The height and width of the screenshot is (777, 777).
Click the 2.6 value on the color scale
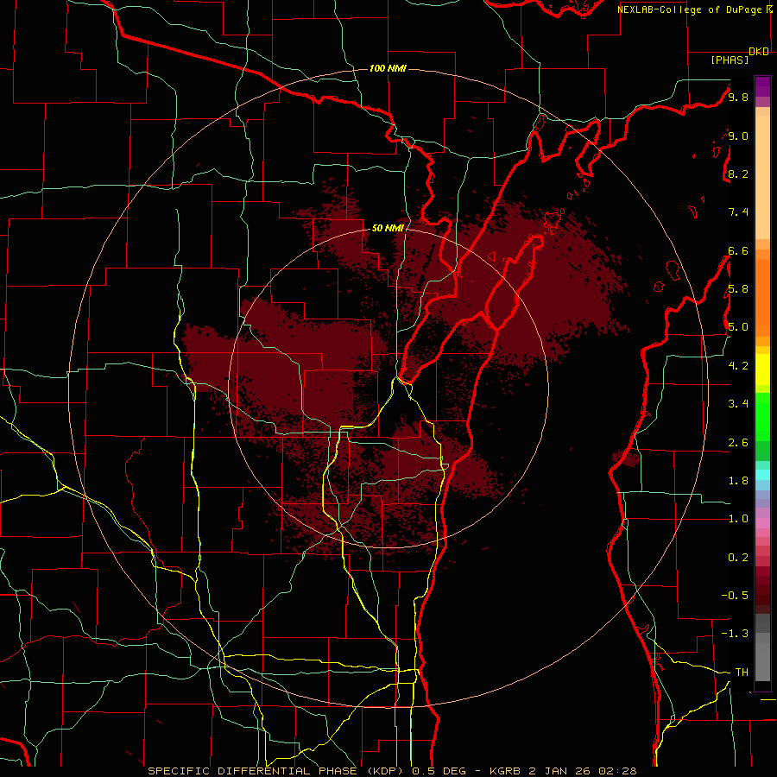[x=738, y=443]
